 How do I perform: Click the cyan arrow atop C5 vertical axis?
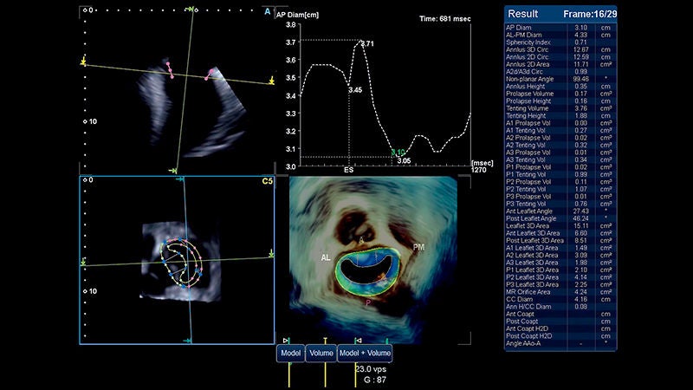pyautogui.click(x=180, y=179)
